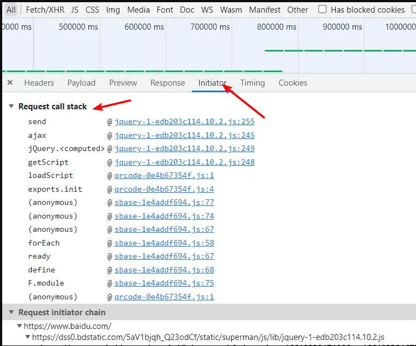Click the 500000 ms timeline marker
Viewport: 416px width, 346px height.
click(x=78, y=27)
